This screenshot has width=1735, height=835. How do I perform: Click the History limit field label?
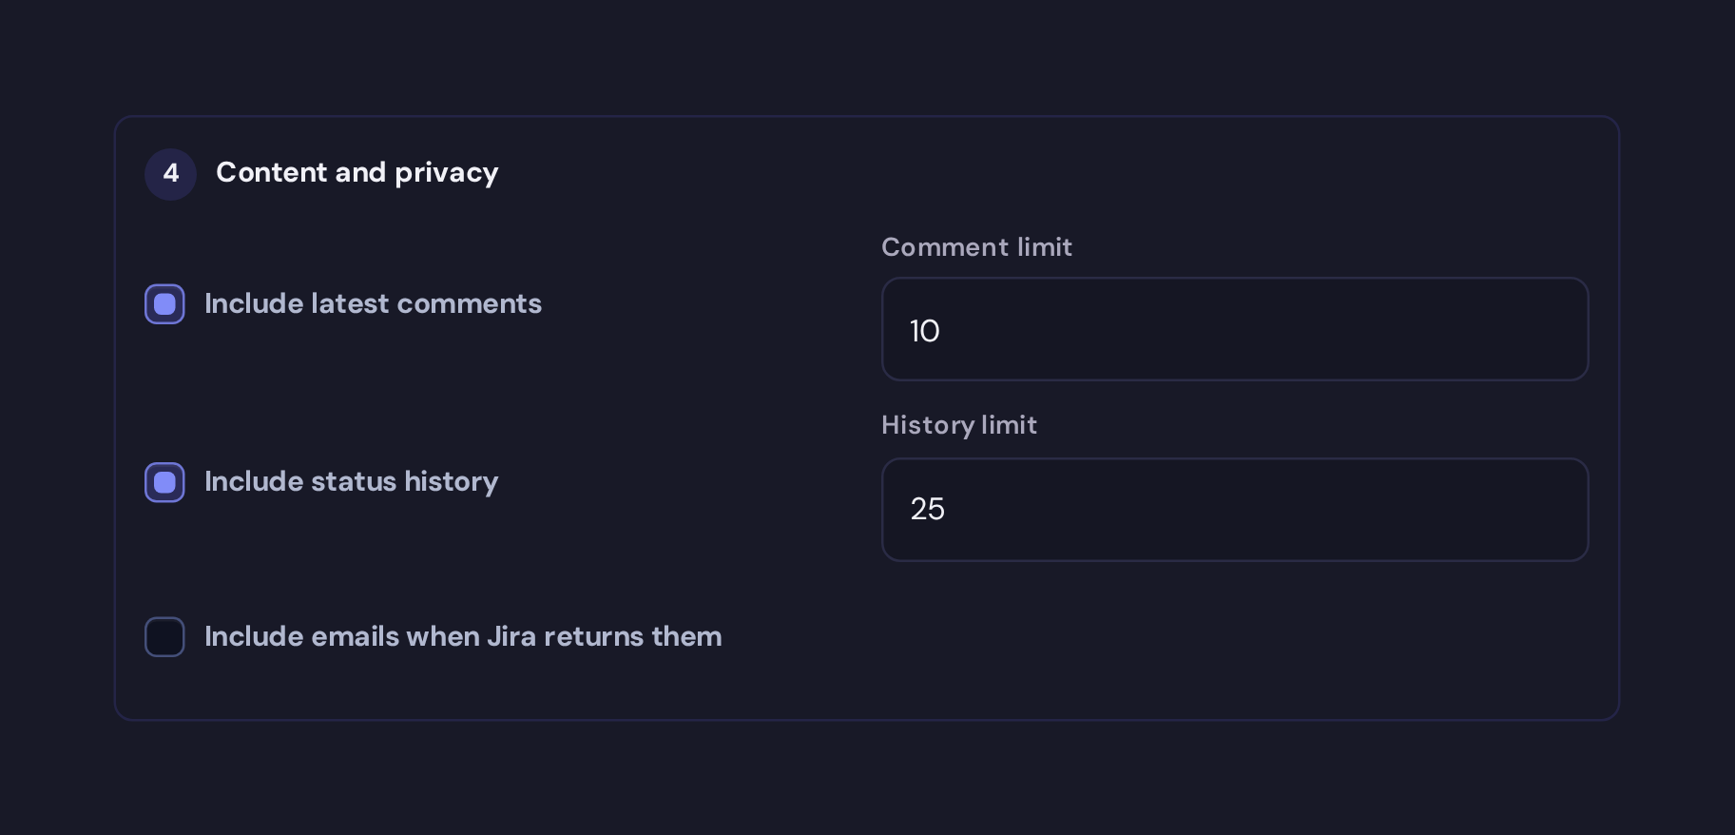click(x=958, y=425)
